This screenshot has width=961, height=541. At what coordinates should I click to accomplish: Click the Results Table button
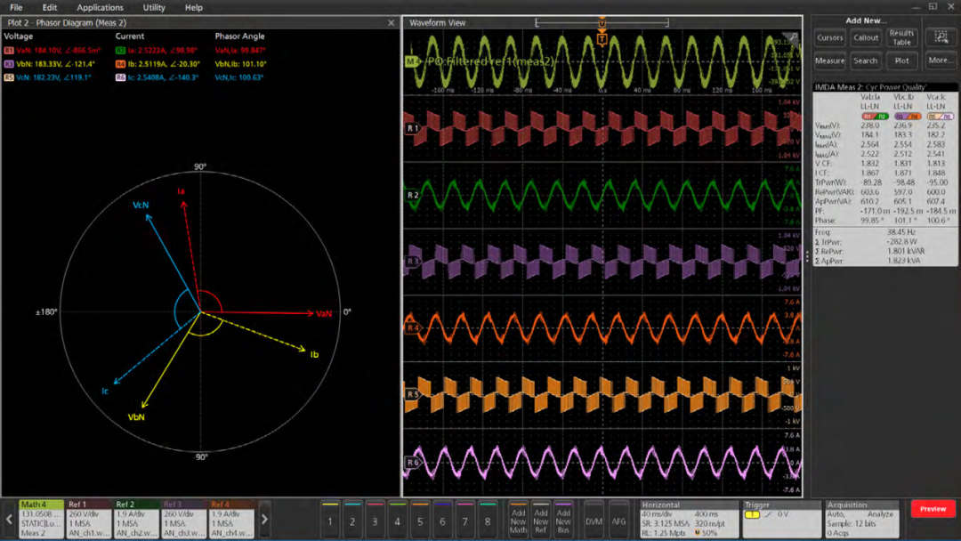click(x=901, y=37)
